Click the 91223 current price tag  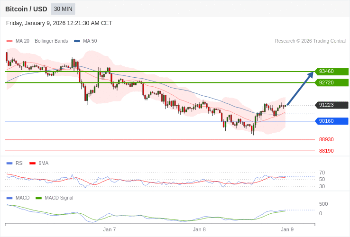click(332, 105)
